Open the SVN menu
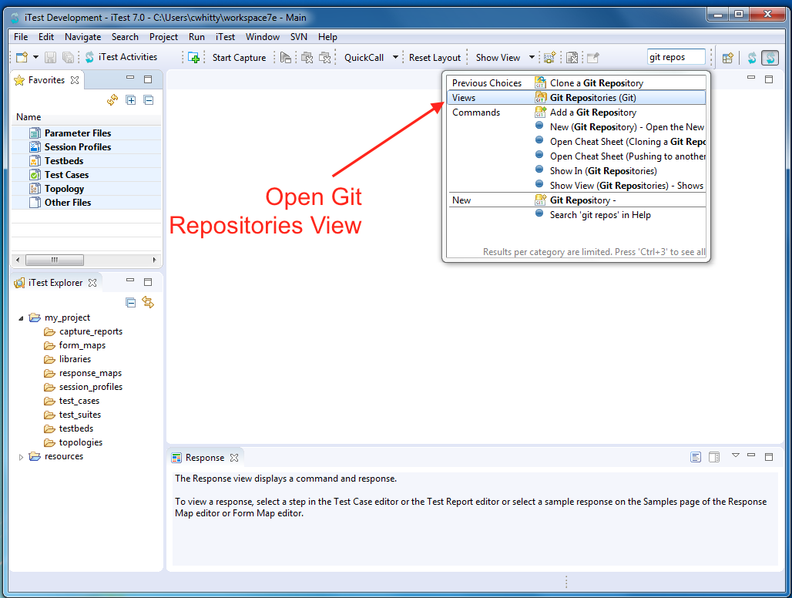 tap(298, 37)
